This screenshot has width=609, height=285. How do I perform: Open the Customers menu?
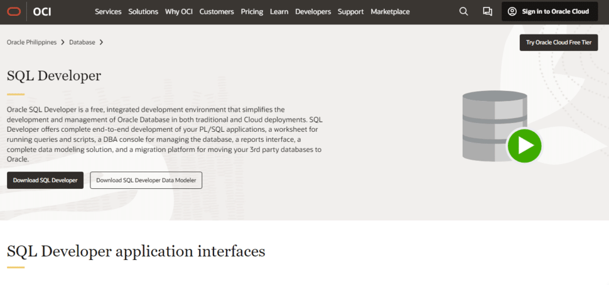tap(216, 12)
